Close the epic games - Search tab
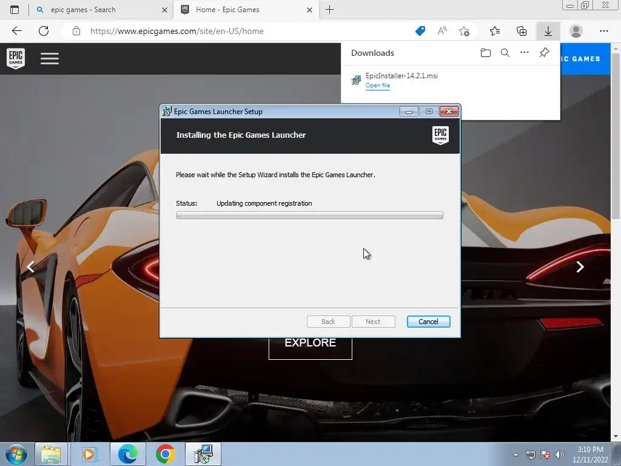Viewport: 621px width, 466px height. click(x=164, y=10)
